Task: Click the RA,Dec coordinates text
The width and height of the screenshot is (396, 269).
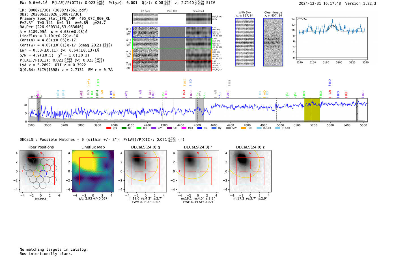Action: [52, 27]
